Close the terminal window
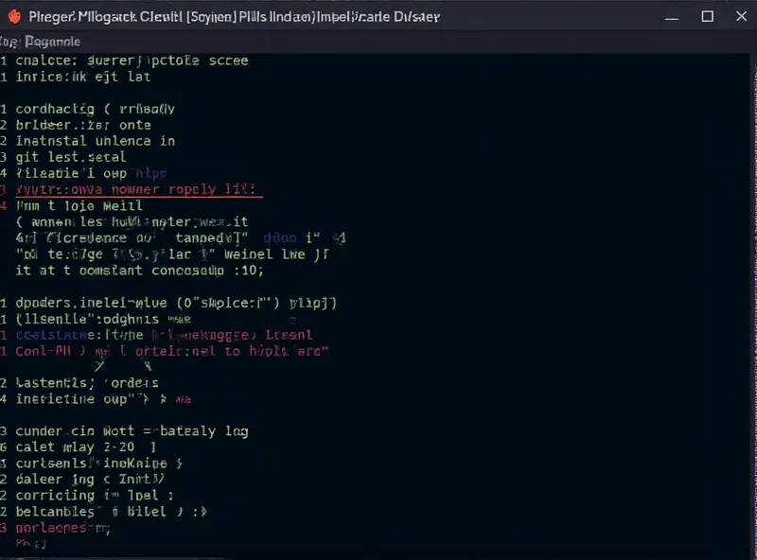Image resolution: width=757 pixels, height=560 pixels. coord(742,16)
